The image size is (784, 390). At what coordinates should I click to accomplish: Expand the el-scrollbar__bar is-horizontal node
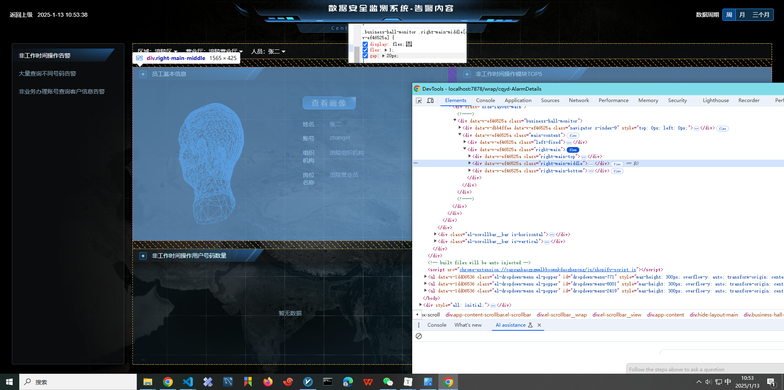[435, 234]
